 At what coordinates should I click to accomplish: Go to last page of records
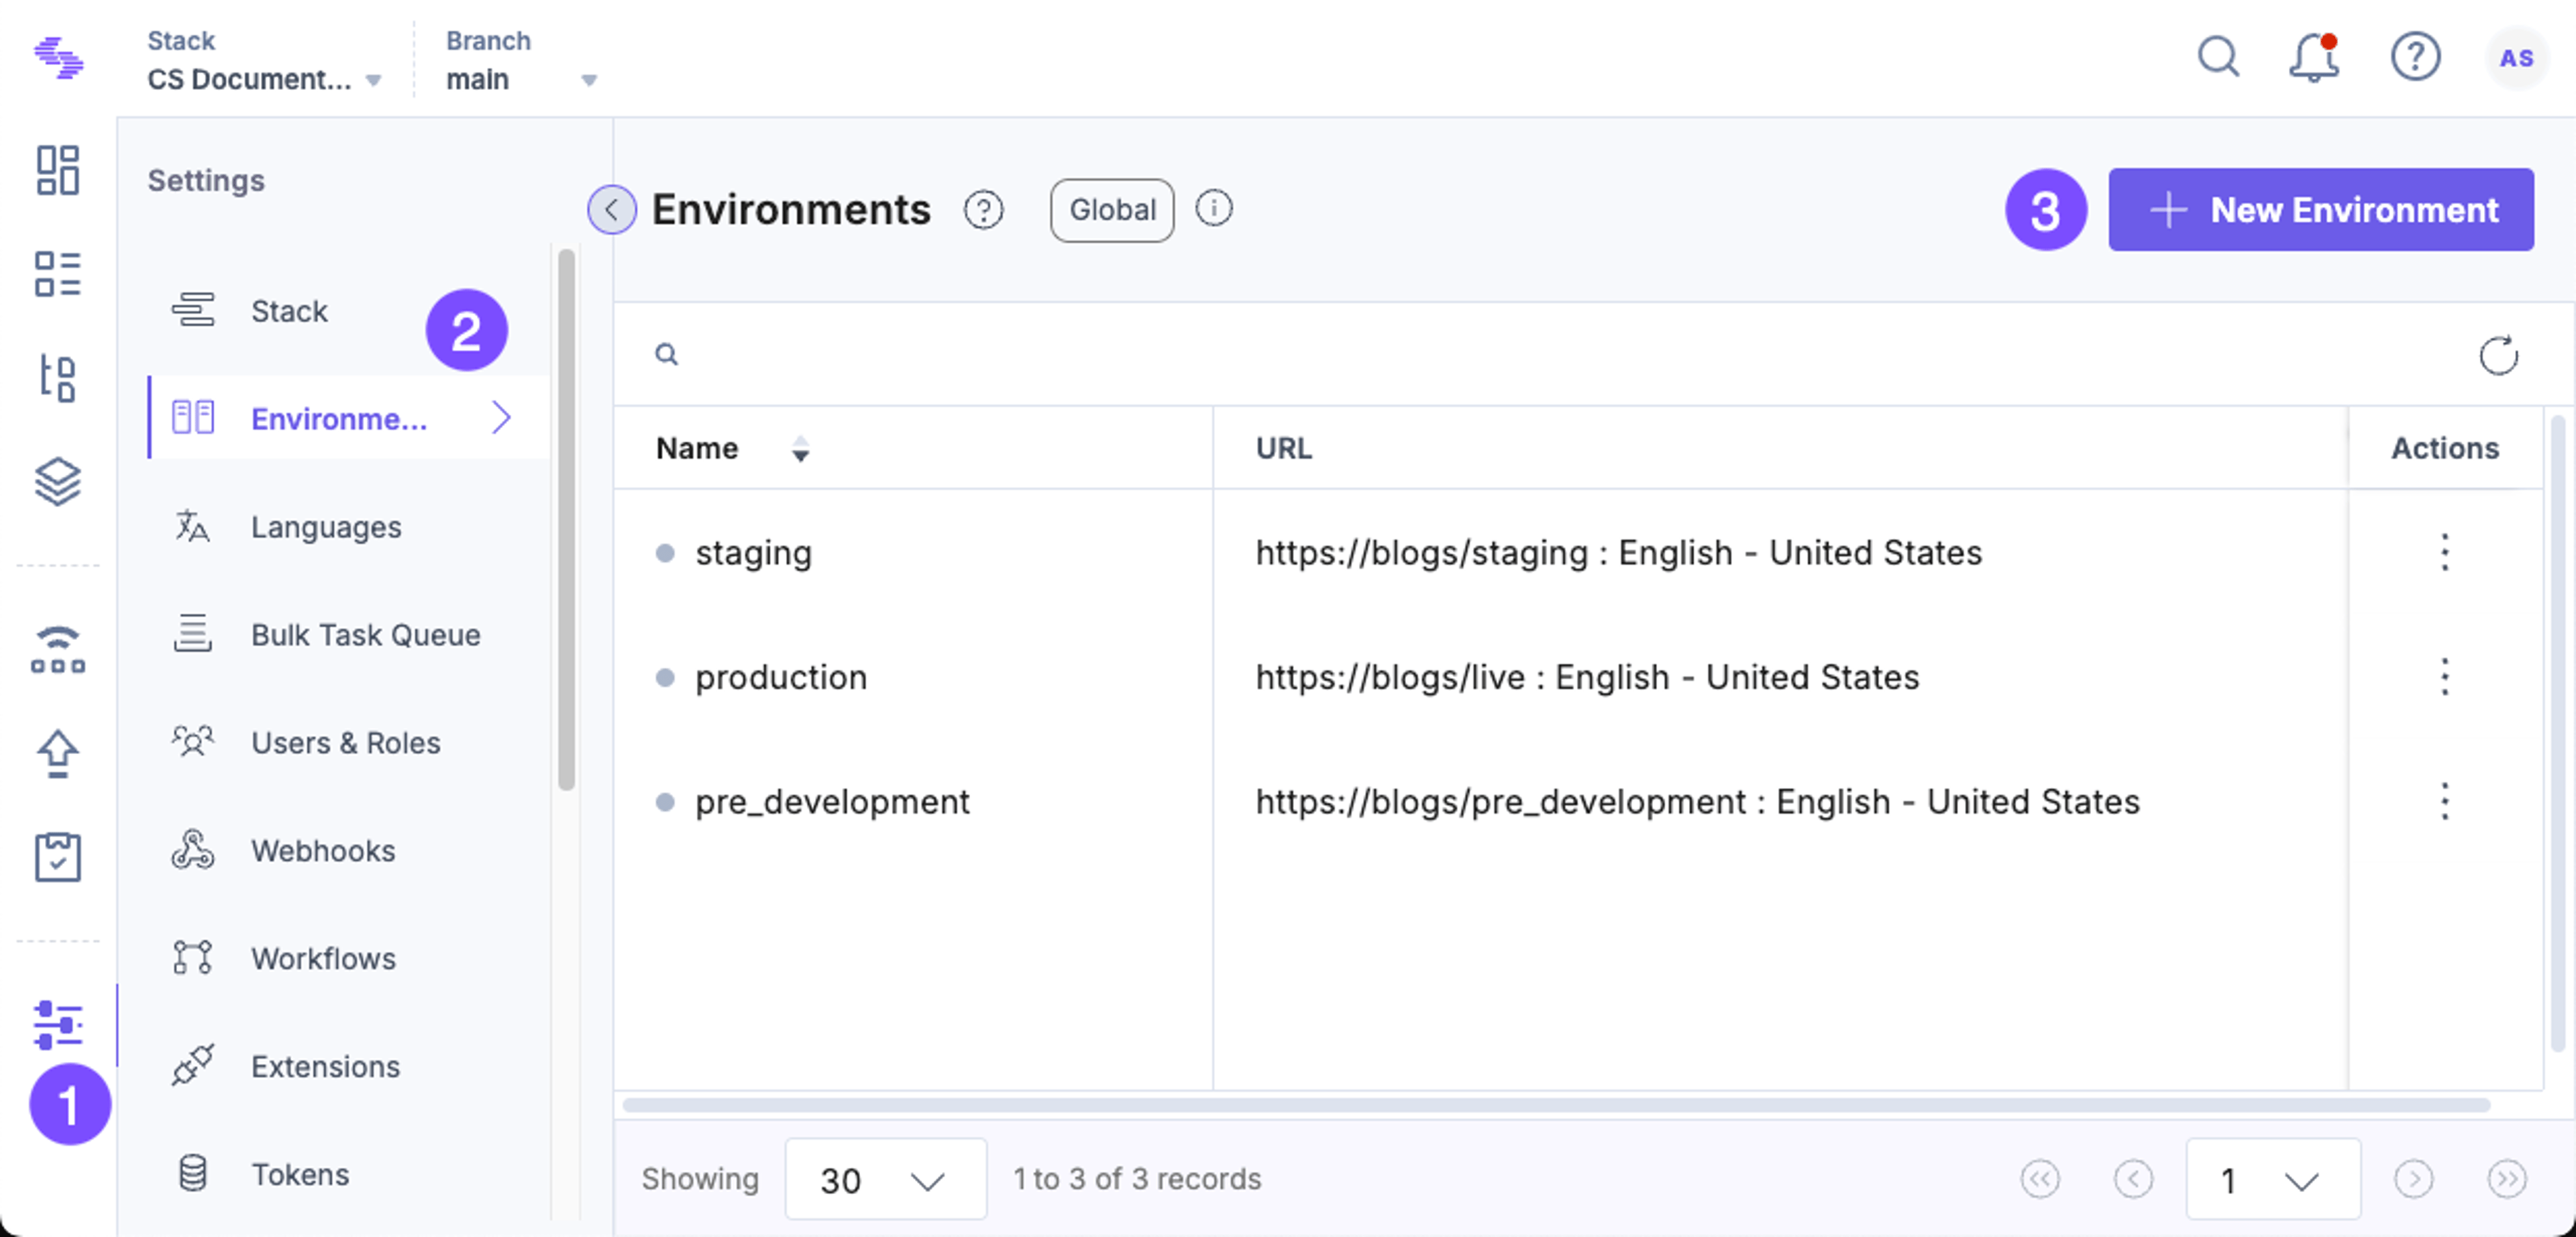[2506, 1179]
